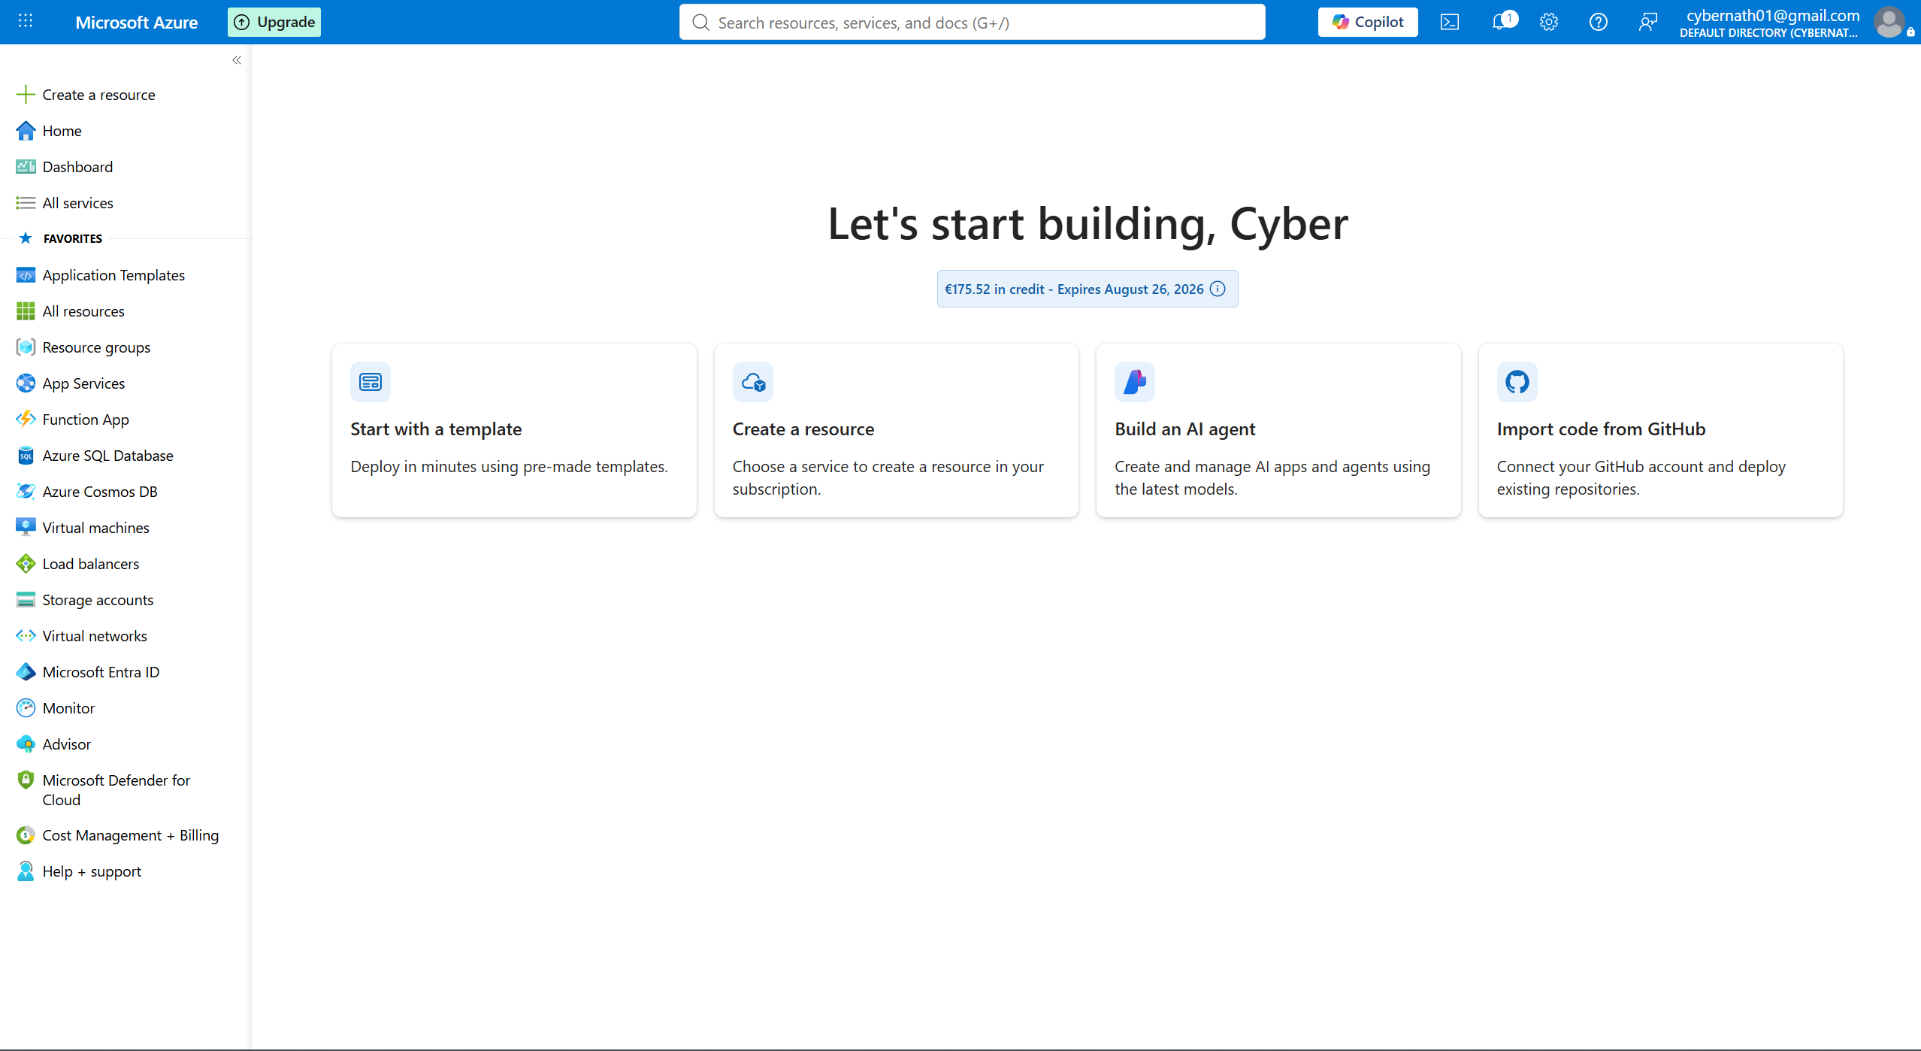
Task: Go to Home label in the sidebar
Action: (62, 131)
